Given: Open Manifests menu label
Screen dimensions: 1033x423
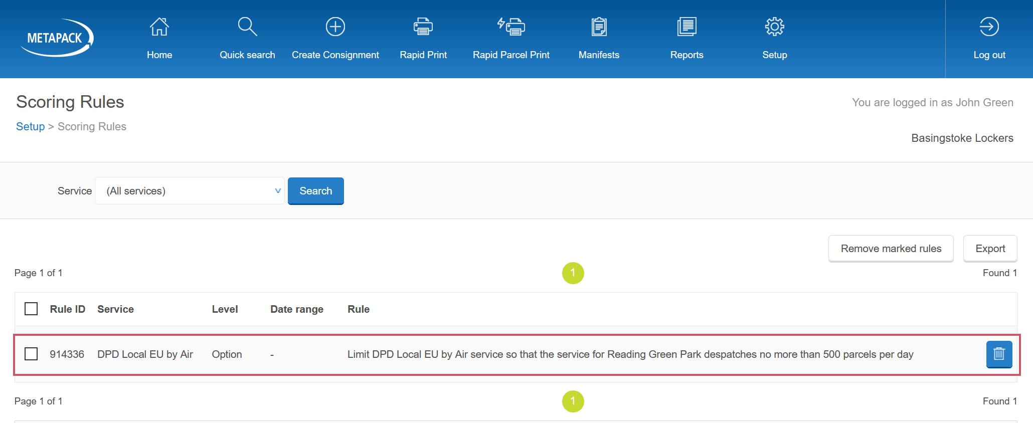Looking at the screenshot, I should click(599, 55).
